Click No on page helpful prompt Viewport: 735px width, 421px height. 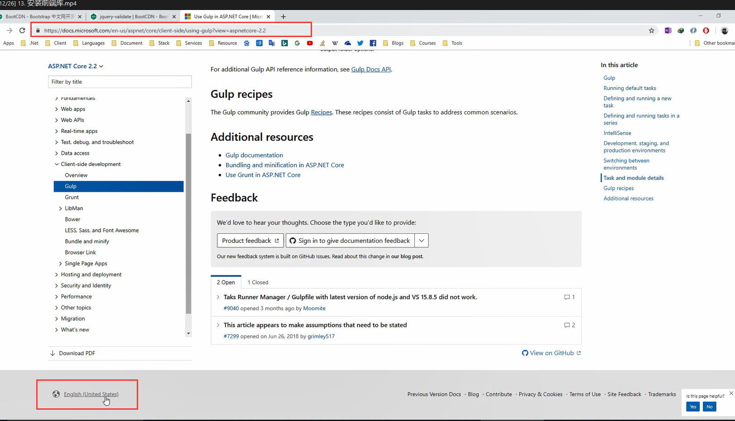pos(710,407)
